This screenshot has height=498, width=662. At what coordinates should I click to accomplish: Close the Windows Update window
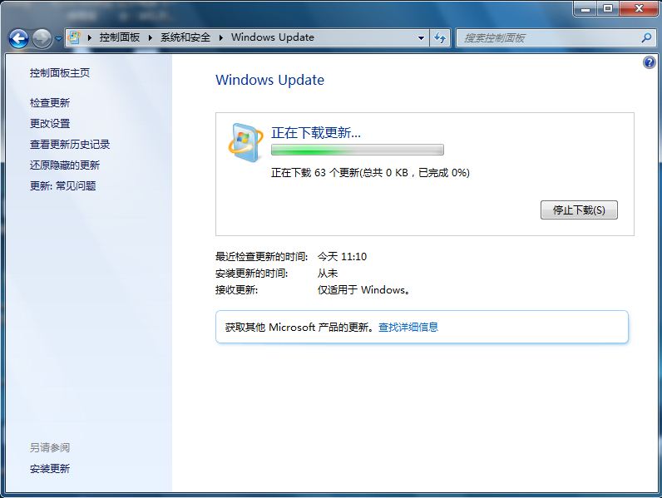point(639,8)
